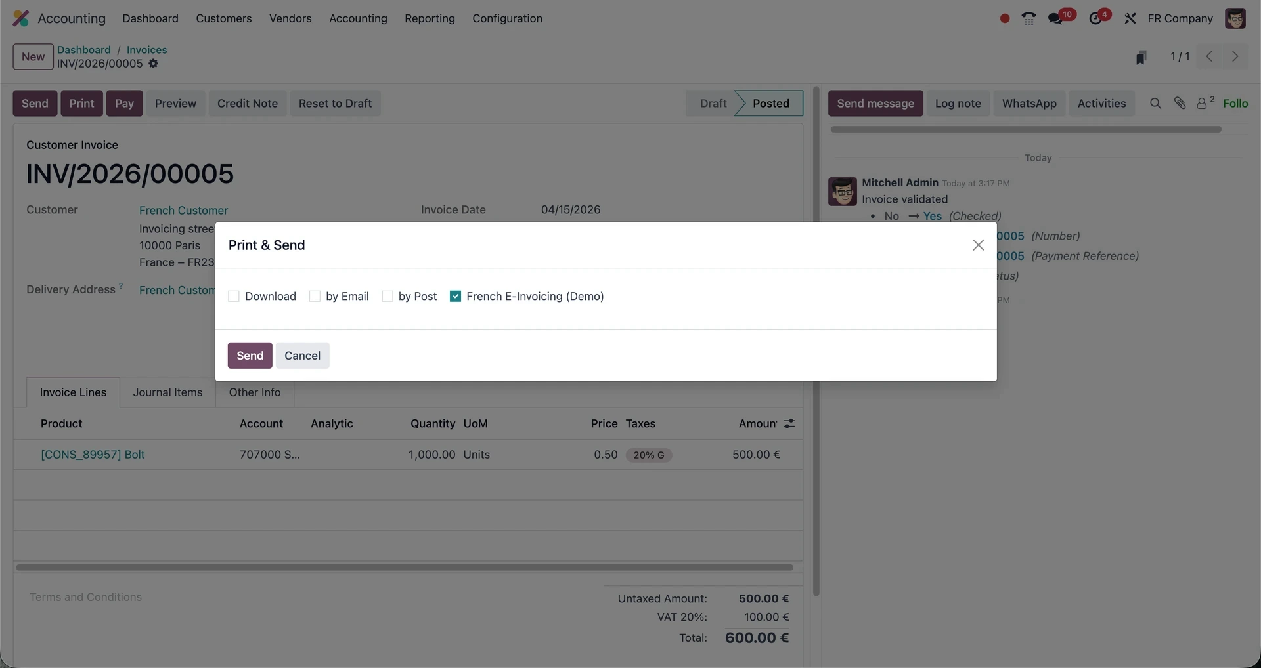Image resolution: width=1261 pixels, height=668 pixels.
Task: Open the French Customer record
Action: pos(183,210)
